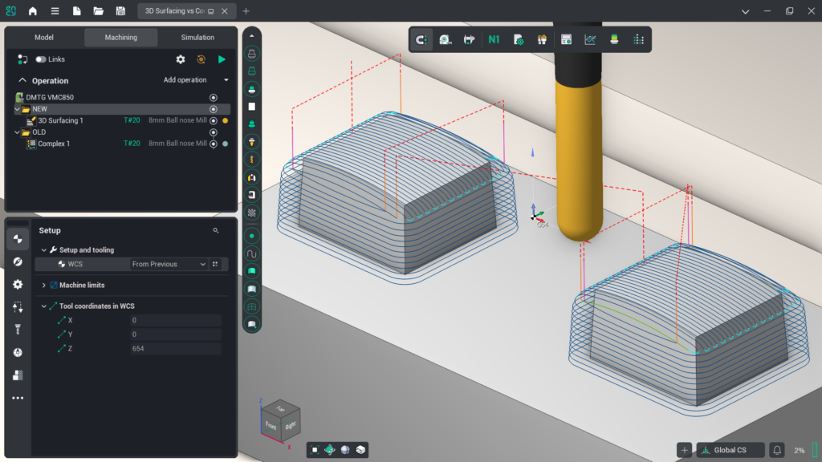The width and height of the screenshot is (822, 462).
Task: Toggle the Machine limits checkbox
Action: (54, 285)
